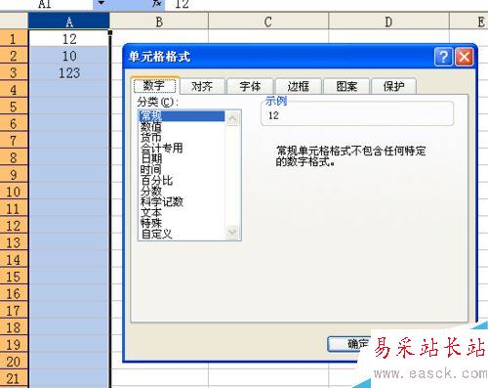Screen dimensions: 488x388
Task: Switch to the 对齐 tab
Action: click(202, 86)
